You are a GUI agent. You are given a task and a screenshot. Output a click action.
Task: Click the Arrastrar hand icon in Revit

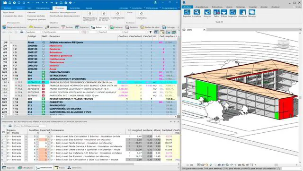click(x=242, y=12)
